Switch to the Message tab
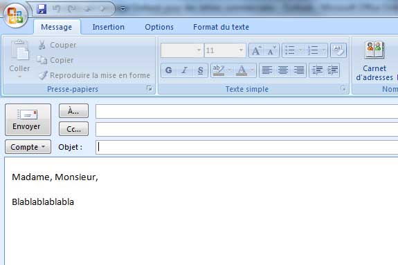This screenshot has height=265, width=398. (56, 27)
